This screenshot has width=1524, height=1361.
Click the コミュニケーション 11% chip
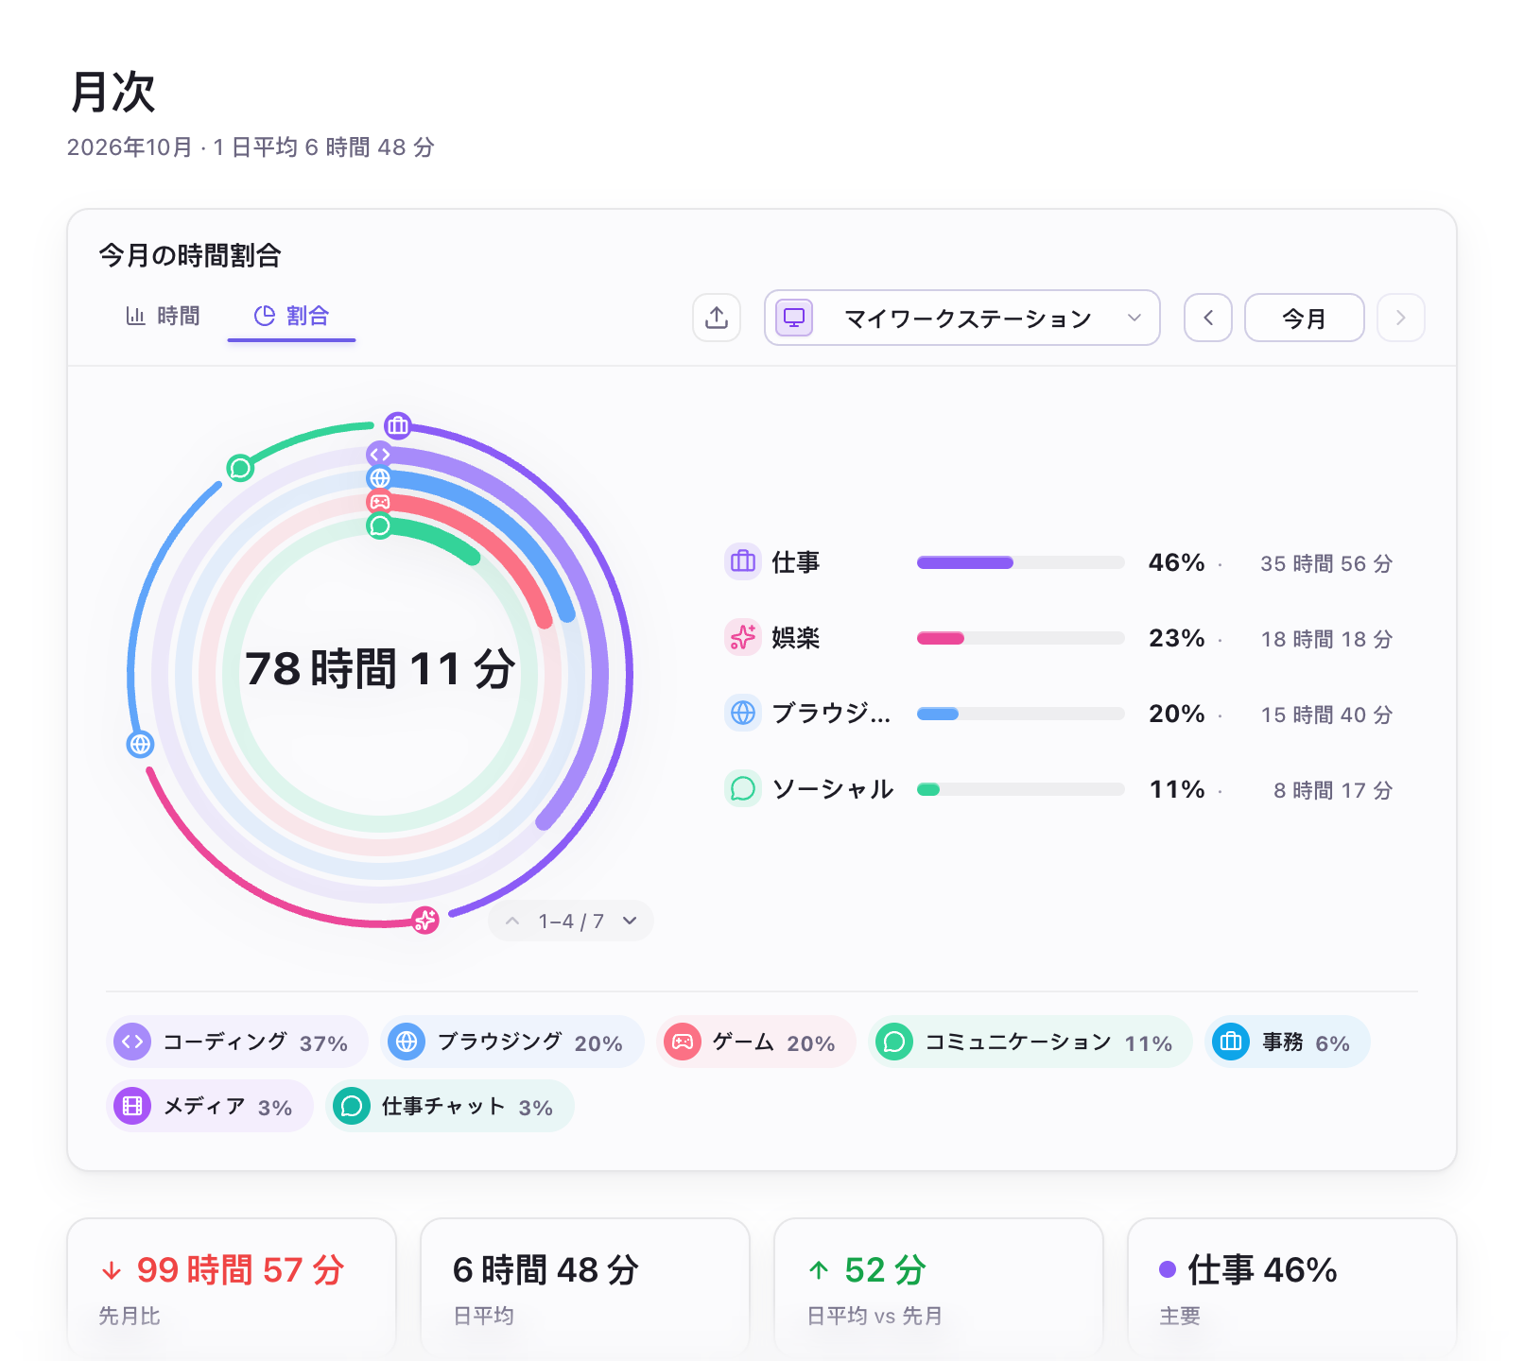click(x=1030, y=1042)
